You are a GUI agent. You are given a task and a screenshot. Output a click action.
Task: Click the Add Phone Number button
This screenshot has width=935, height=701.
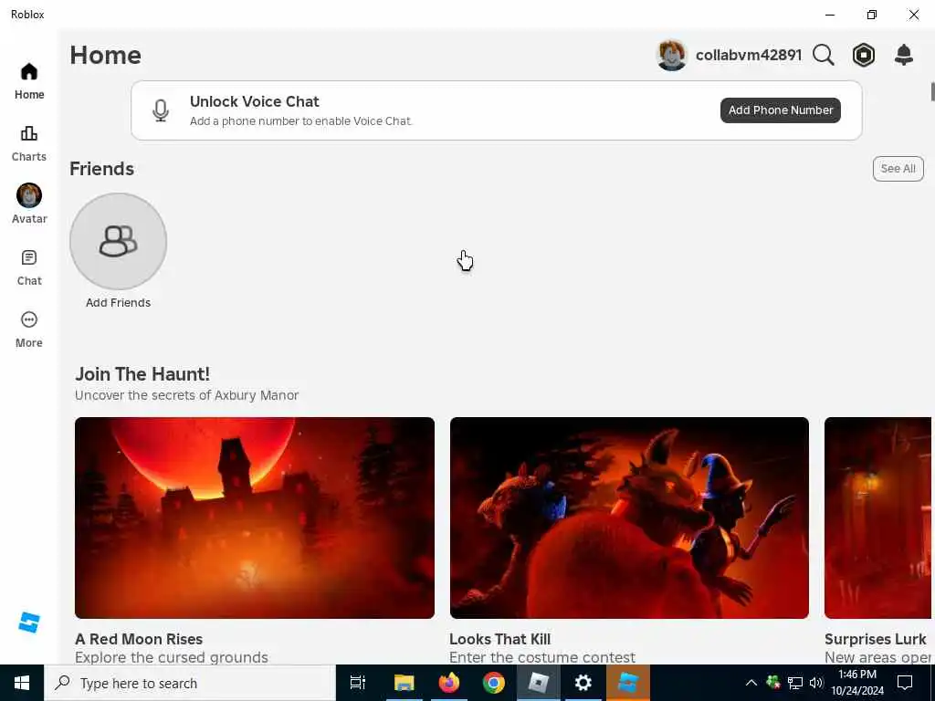click(780, 110)
